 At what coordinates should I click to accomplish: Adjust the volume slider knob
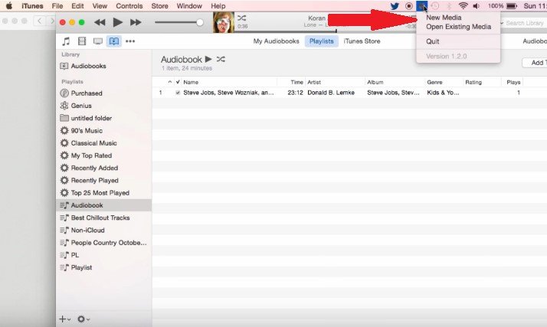click(200, 22)
